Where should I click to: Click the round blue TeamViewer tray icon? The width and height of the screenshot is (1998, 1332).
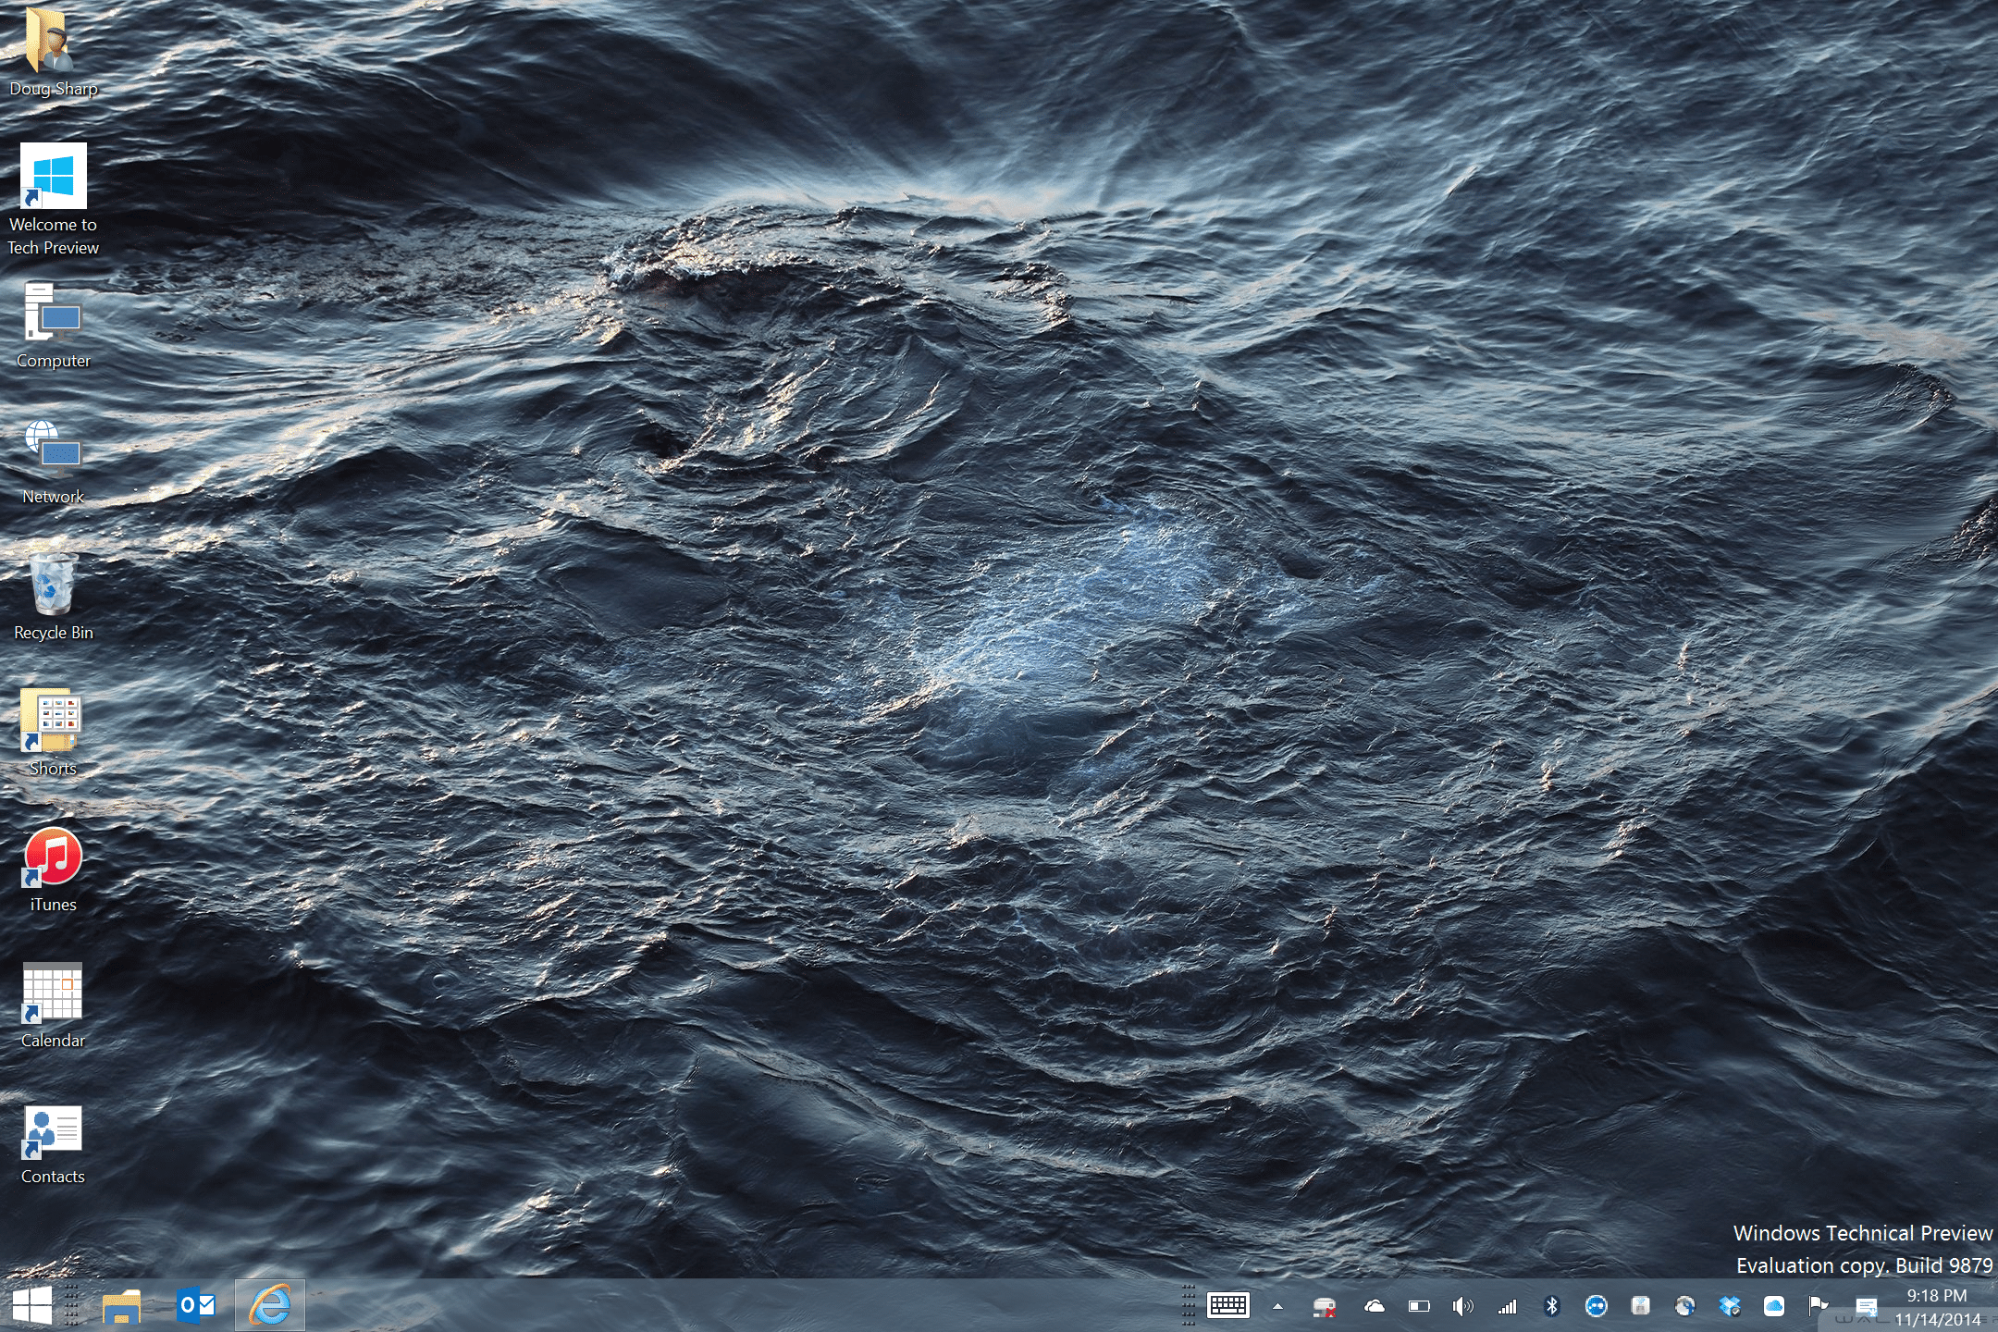click(x=1596, y=1306)
